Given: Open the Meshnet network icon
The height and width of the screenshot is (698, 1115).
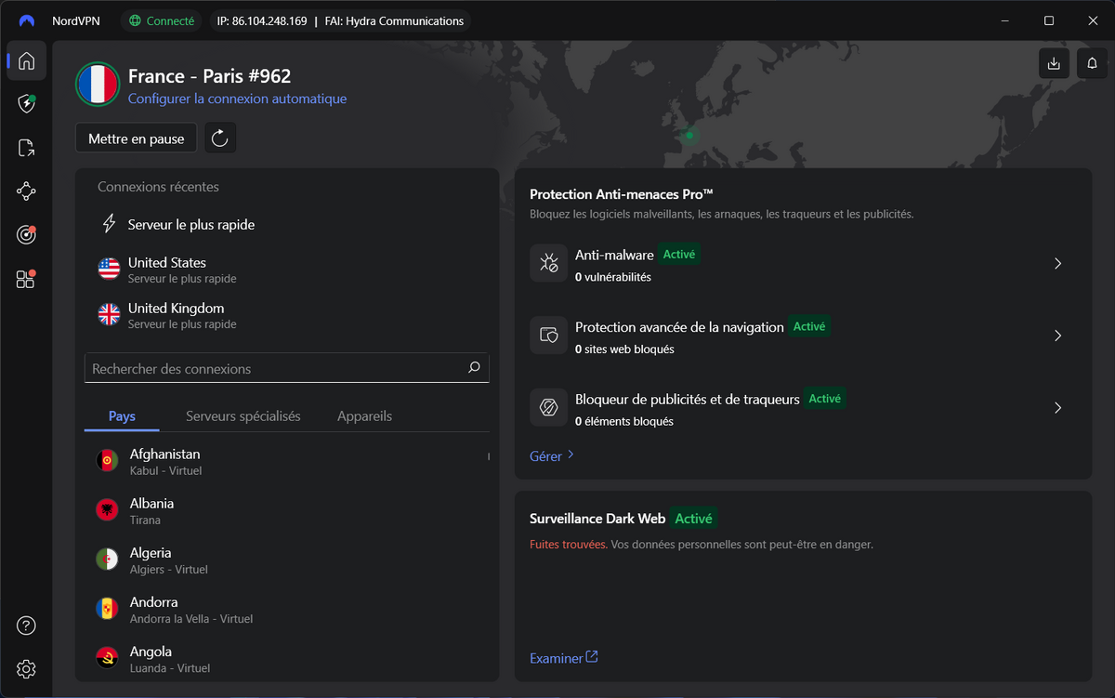Looking at the screenshot, I should point(26,191).
